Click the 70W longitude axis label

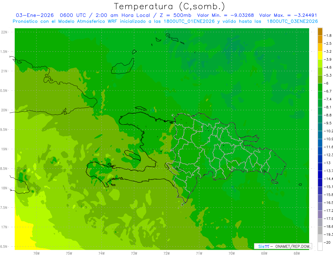[x=232, y=253]
